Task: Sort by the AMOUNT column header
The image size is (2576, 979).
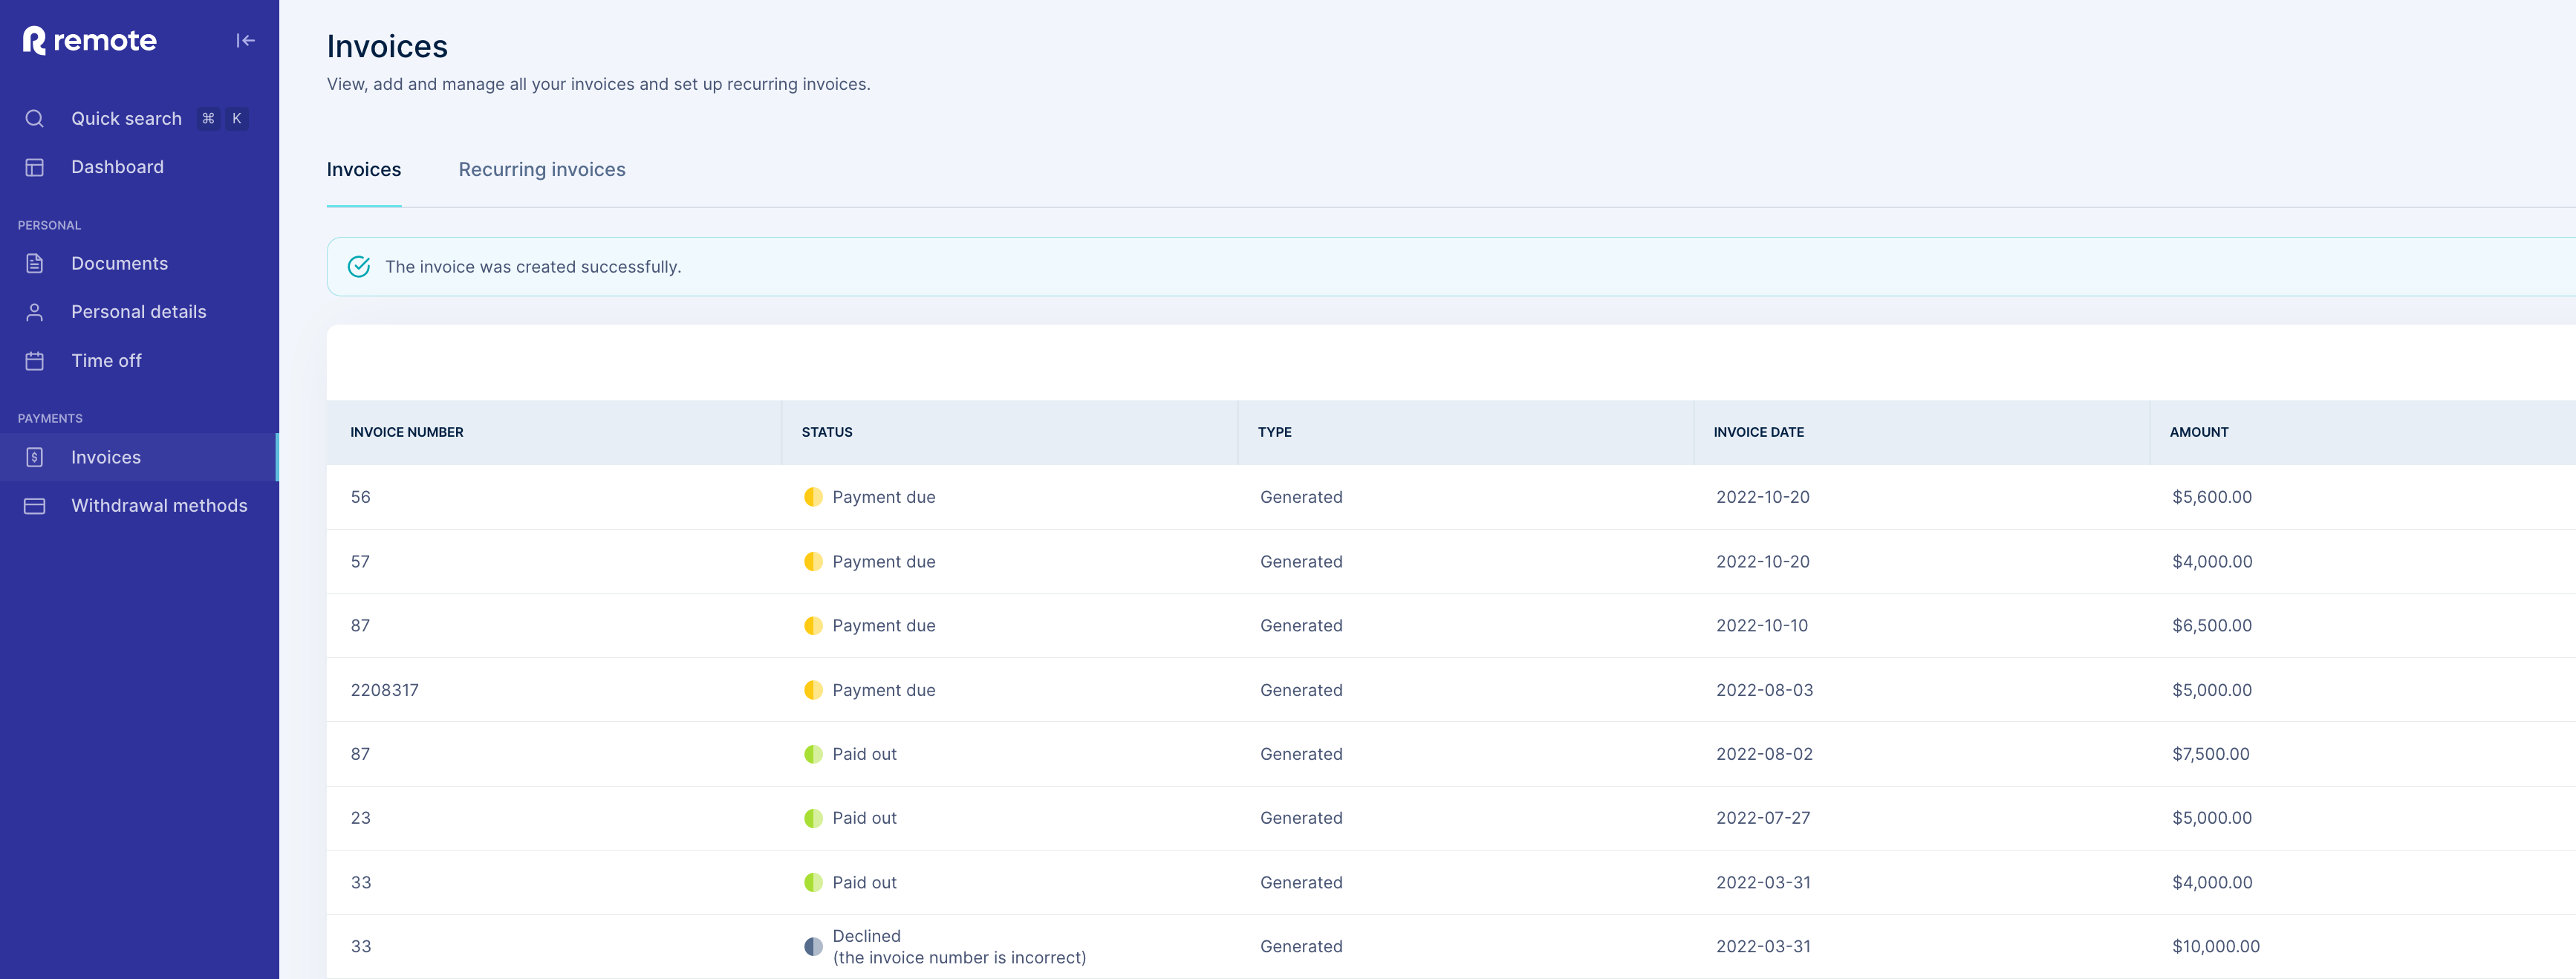Action: point(2199,432)
